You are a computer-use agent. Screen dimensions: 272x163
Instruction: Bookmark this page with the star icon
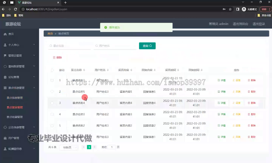(230, 9)
